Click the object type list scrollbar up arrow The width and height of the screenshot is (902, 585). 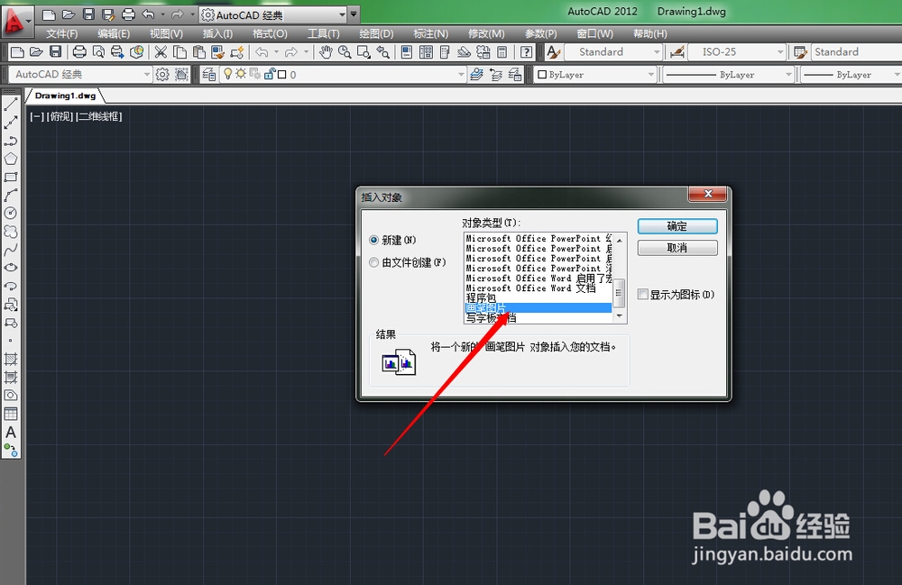pos(619,240)
